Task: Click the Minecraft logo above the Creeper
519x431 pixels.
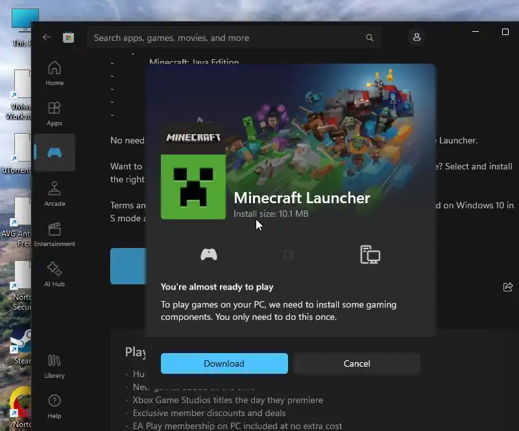Action: [x=193, y=138]
